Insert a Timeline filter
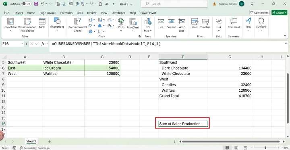The height and width of the screenshot is (150, 290). [x=205, y=23]
